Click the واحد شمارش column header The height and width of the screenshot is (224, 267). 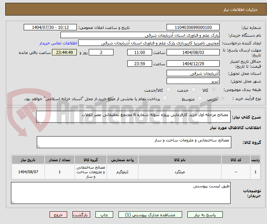(x=122, y=160)
